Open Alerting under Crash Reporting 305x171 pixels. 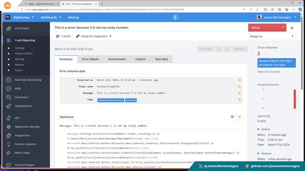20,59
